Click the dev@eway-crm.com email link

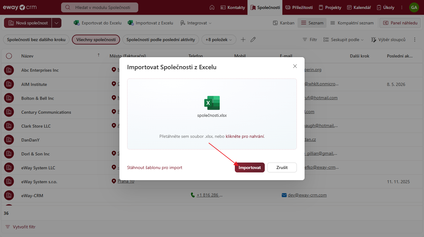click(x=307, y=195)
